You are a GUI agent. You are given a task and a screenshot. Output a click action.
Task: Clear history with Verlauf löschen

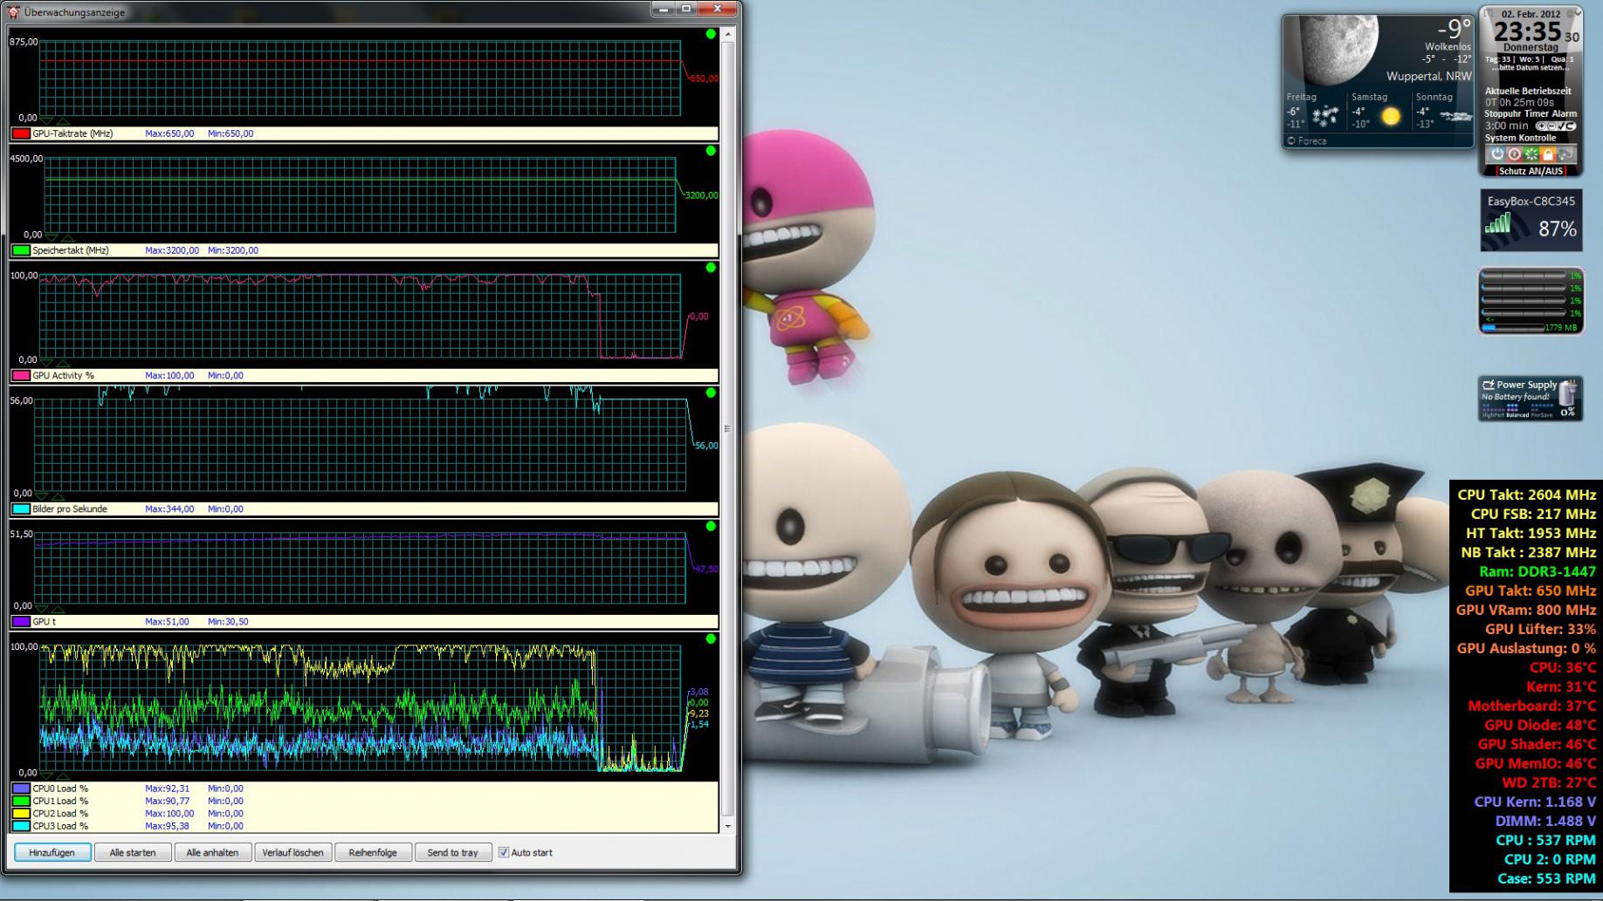click(x=293, y=852)
